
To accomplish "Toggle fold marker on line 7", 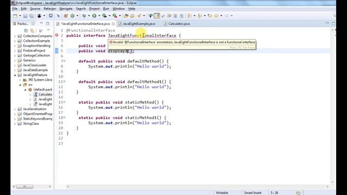I will pos(65,61).
